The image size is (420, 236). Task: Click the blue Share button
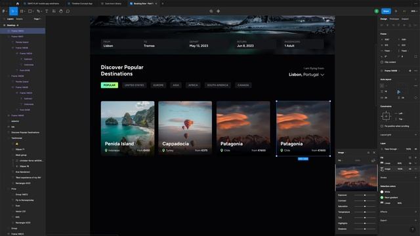(x=386, y=11)
